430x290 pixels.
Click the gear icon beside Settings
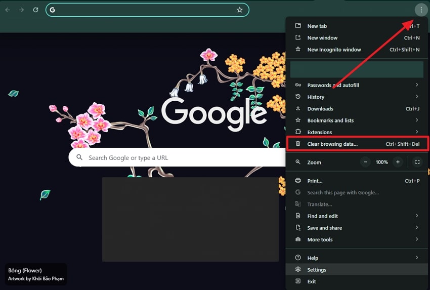click(x=298, y=269)
